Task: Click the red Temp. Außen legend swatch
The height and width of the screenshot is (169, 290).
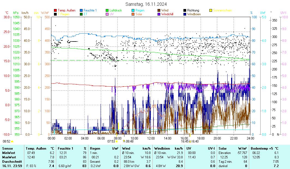Action: [56, 10]
